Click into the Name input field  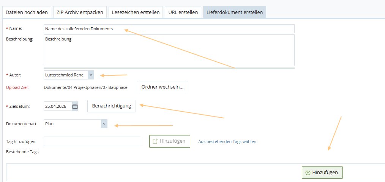click(169, 29)
